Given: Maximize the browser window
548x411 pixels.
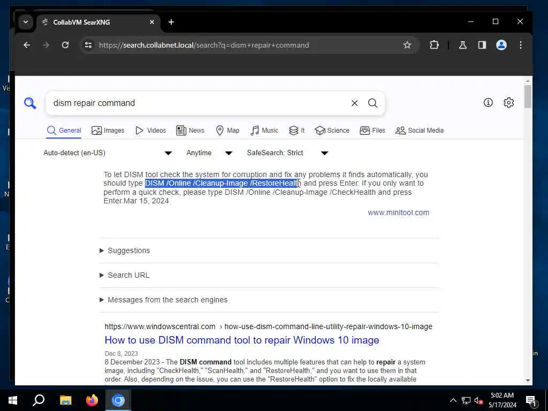Looking at the screenshot, I should (495, 21).
